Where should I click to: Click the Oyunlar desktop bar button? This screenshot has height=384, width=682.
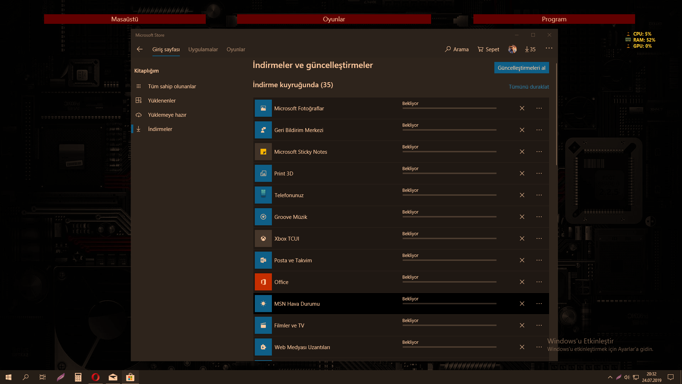point(334,19)
